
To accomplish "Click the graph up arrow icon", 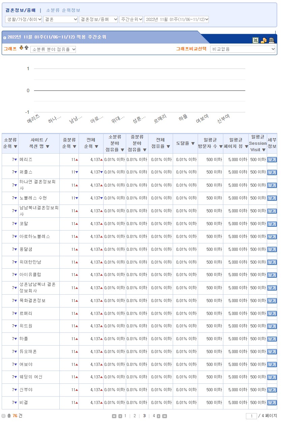I will click(x=26, y=48).
